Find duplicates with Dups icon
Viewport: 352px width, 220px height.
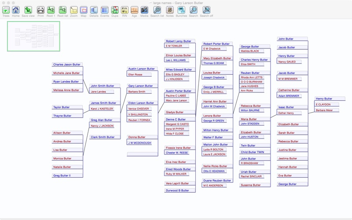coord(115,10)
